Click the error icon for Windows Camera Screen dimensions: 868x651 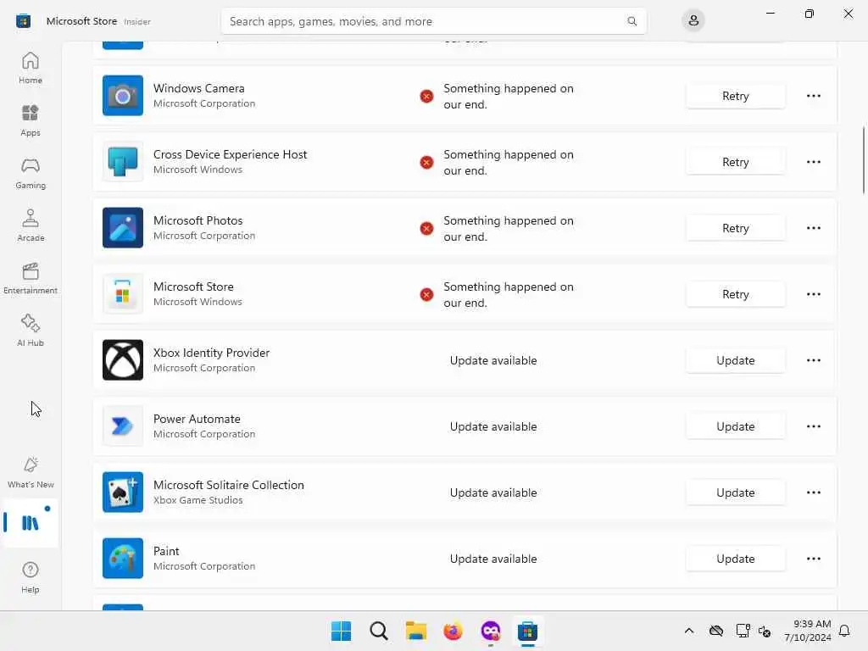coord(426,97)
